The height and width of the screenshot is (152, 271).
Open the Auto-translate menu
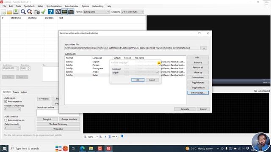coord(72,6)
